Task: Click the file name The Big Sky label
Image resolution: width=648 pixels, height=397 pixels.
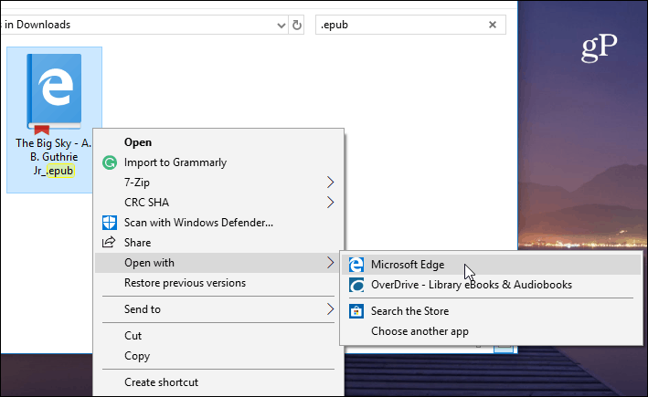Action: 53,157
